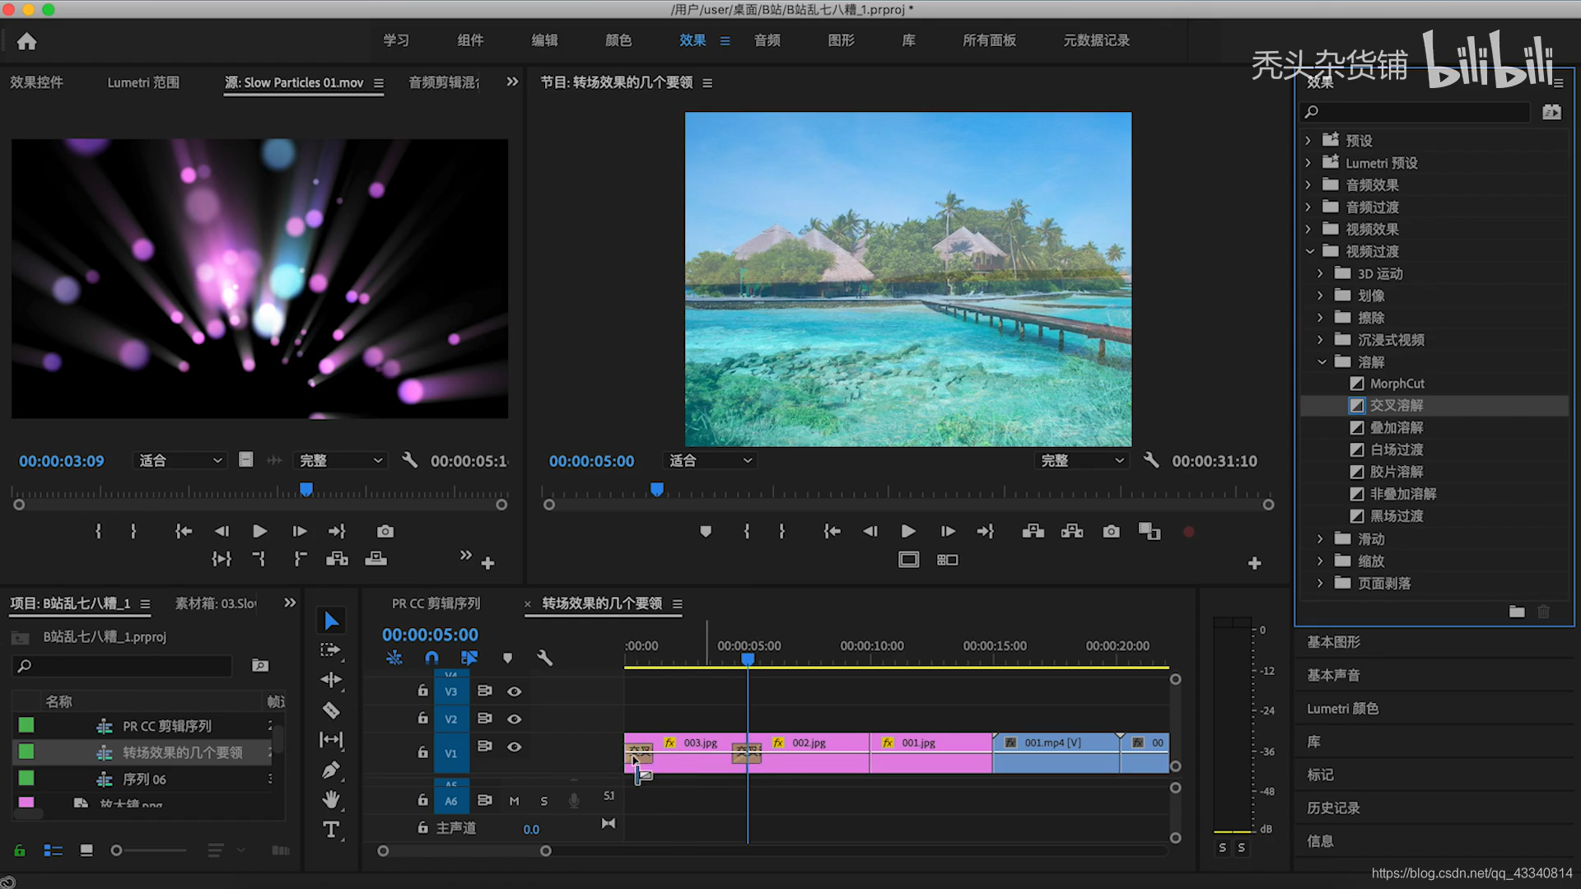
Task: Select the Track Select Forward tool
Action: tap(331, 650)
